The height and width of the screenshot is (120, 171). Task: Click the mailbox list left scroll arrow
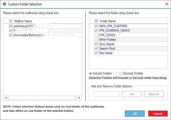tap(6, 98)
